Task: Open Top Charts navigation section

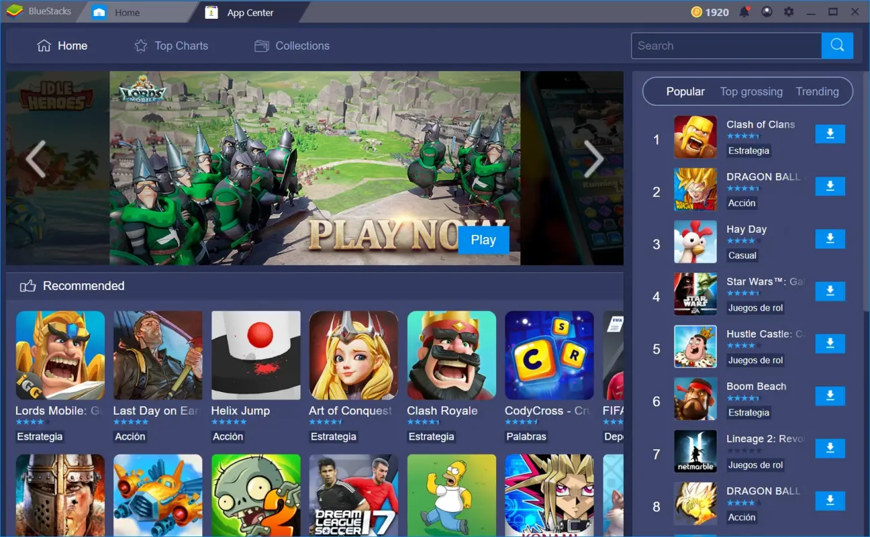Action: click(x=171, y=46)
